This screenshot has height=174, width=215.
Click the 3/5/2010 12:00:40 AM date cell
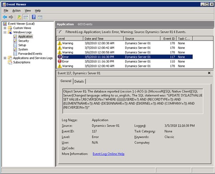tap(99, 66)
